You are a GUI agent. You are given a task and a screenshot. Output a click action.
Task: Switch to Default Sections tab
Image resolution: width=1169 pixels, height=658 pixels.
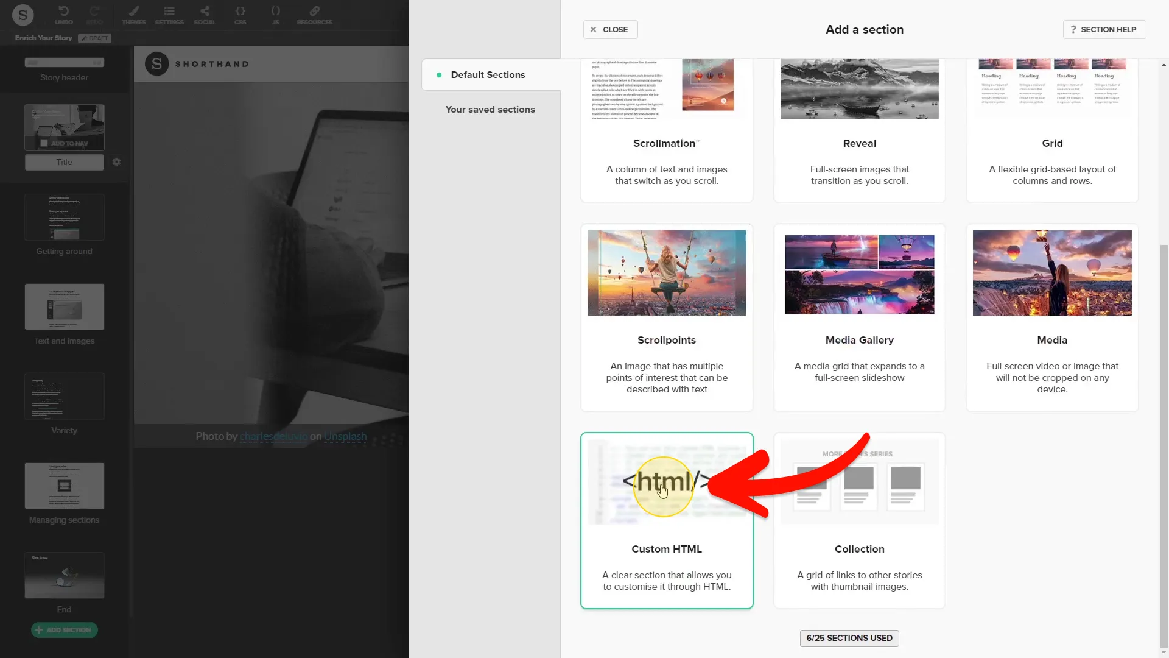click(x=491, y=75)
